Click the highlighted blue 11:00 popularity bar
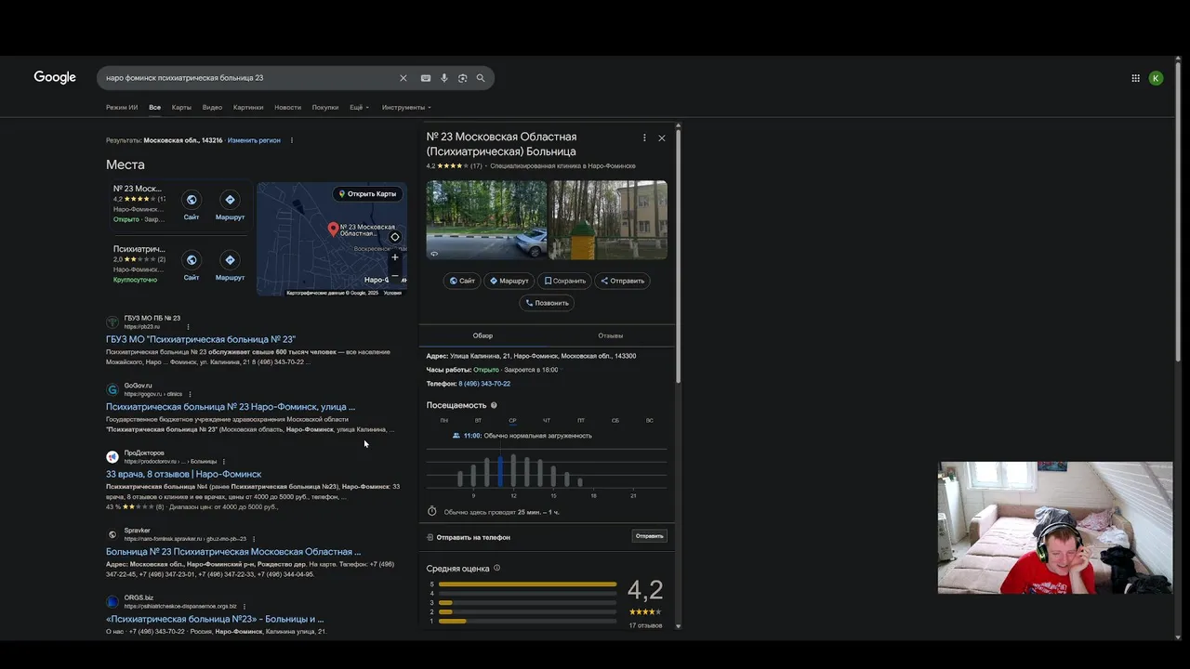This screenshot has width=1190, height=669. pyautogui.click(x=499, y=471)
